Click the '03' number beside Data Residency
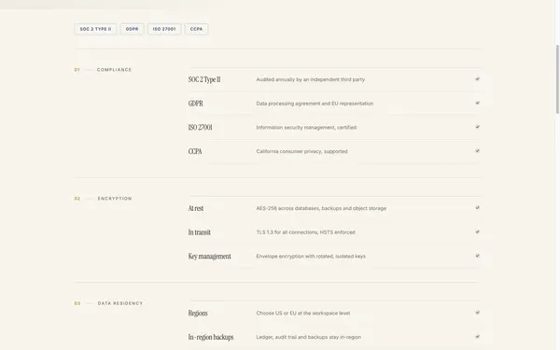Image resolution: width=560 pixels, height=350 pixels. coord(77,303)
